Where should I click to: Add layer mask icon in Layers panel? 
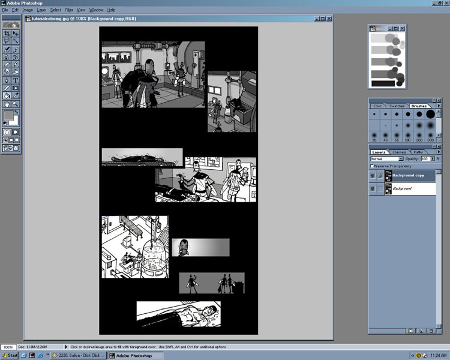pos(410,331)
